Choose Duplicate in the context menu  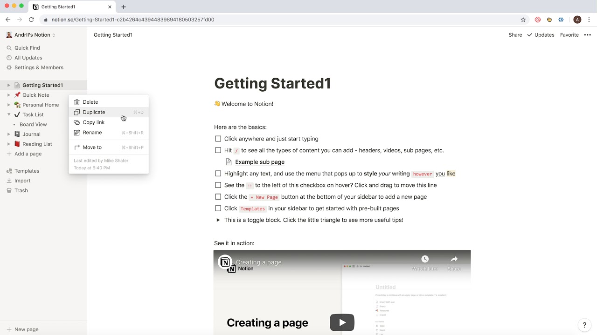(x=109, y=112)
